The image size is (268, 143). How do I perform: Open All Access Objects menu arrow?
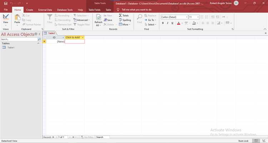click(36, 34)
